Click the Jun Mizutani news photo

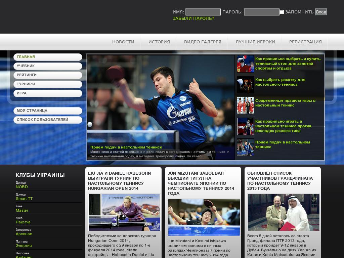[204, 217]
